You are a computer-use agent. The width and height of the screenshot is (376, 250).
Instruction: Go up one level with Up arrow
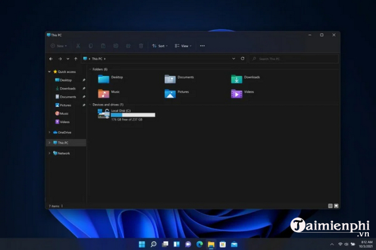[76, 58]
